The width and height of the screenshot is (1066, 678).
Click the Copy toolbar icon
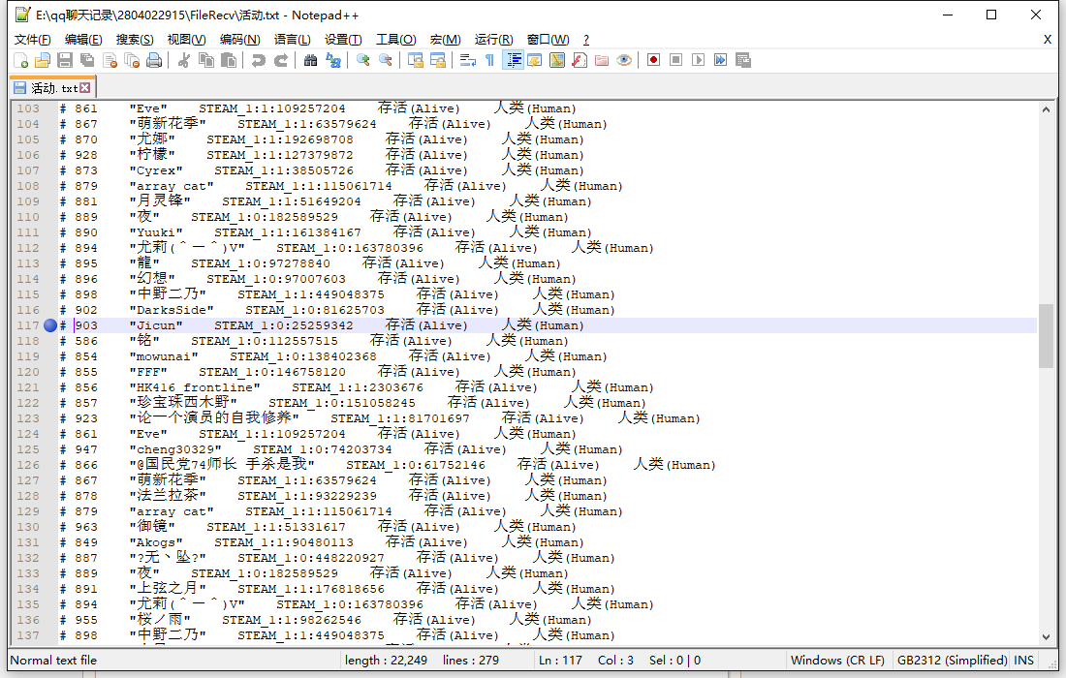[206, 60]
